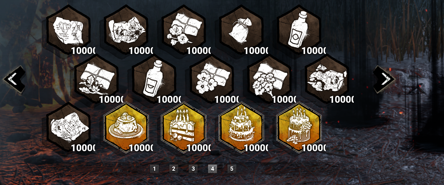The width and height of the screenshot is (444, 185).
Task: Select the shredded map offering at middle row end
Action: (x=327, y=78)
